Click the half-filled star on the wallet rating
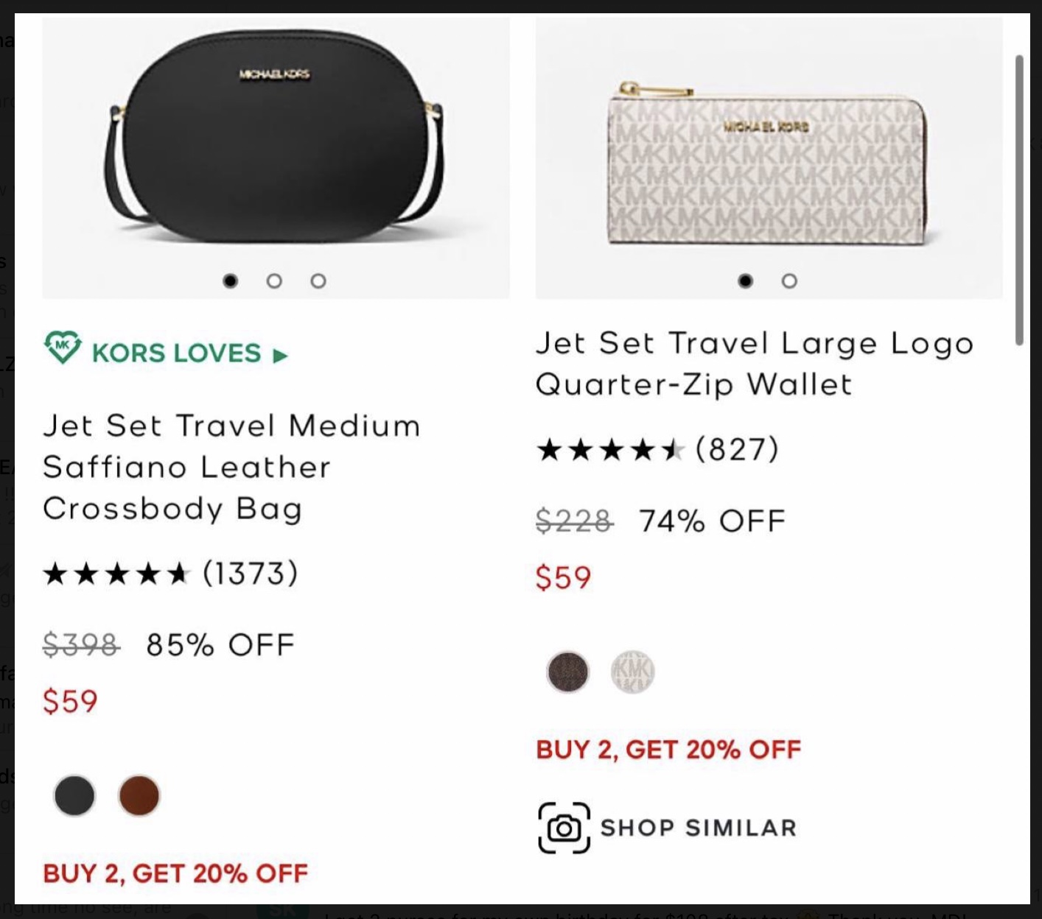The image size is (1042, 919). coord(673,448)
